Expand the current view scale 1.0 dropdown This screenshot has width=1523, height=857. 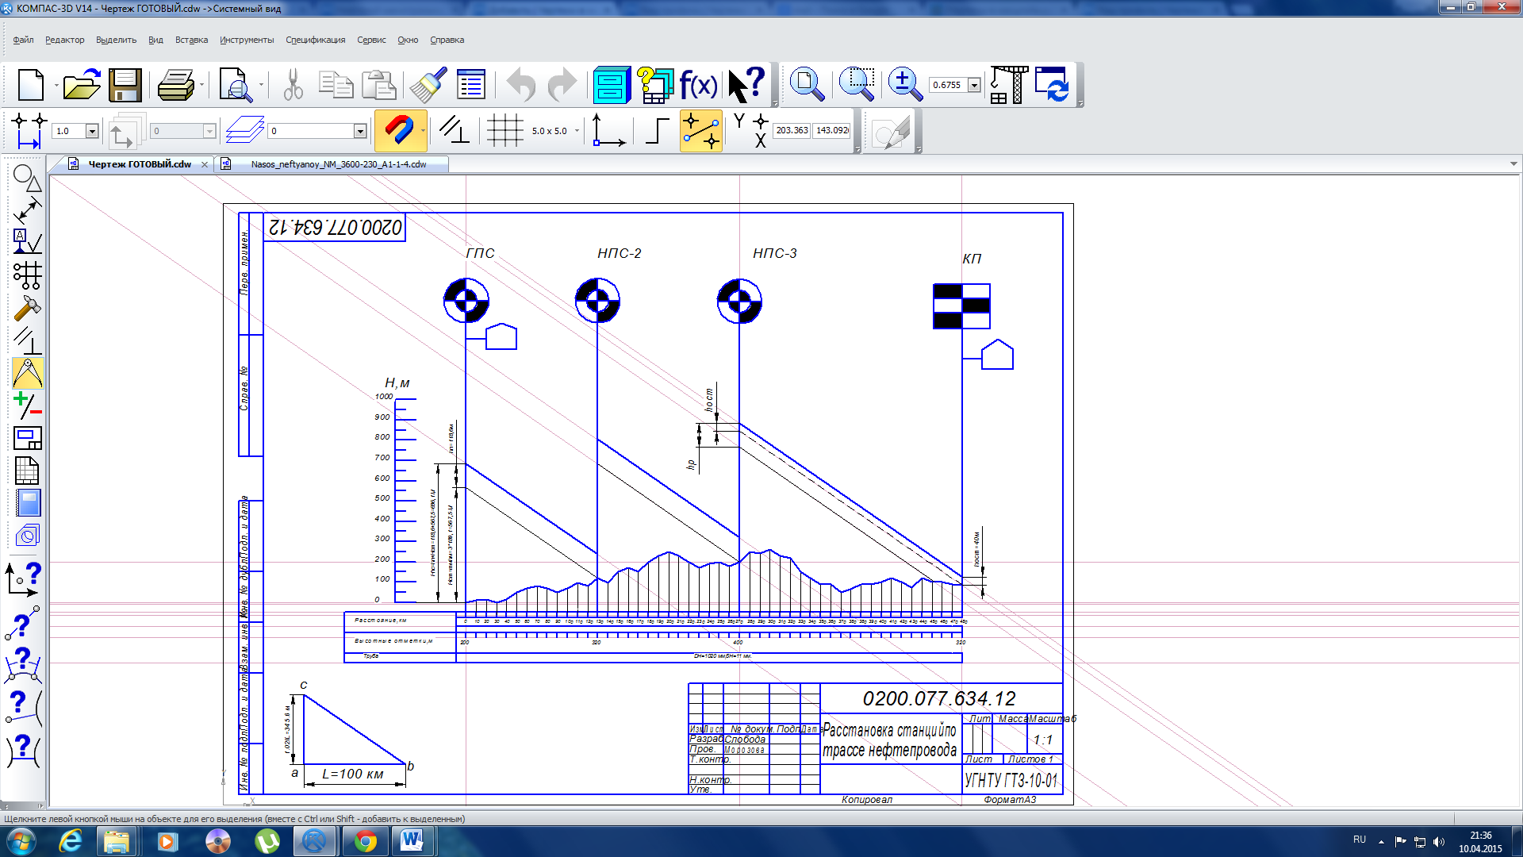click(92, 131)
